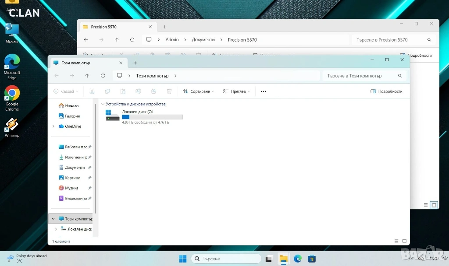Viewport: 449px width, 266px height.
Task: Click the Refresh icon beside address bar
Action: point(103,76)
